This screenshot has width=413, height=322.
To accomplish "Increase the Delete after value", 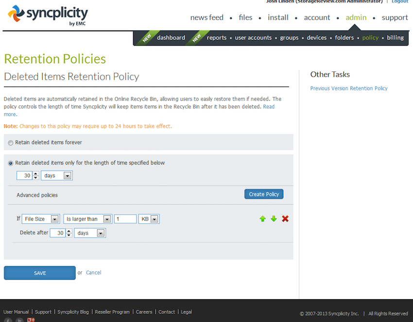I will tap(69, 231).
